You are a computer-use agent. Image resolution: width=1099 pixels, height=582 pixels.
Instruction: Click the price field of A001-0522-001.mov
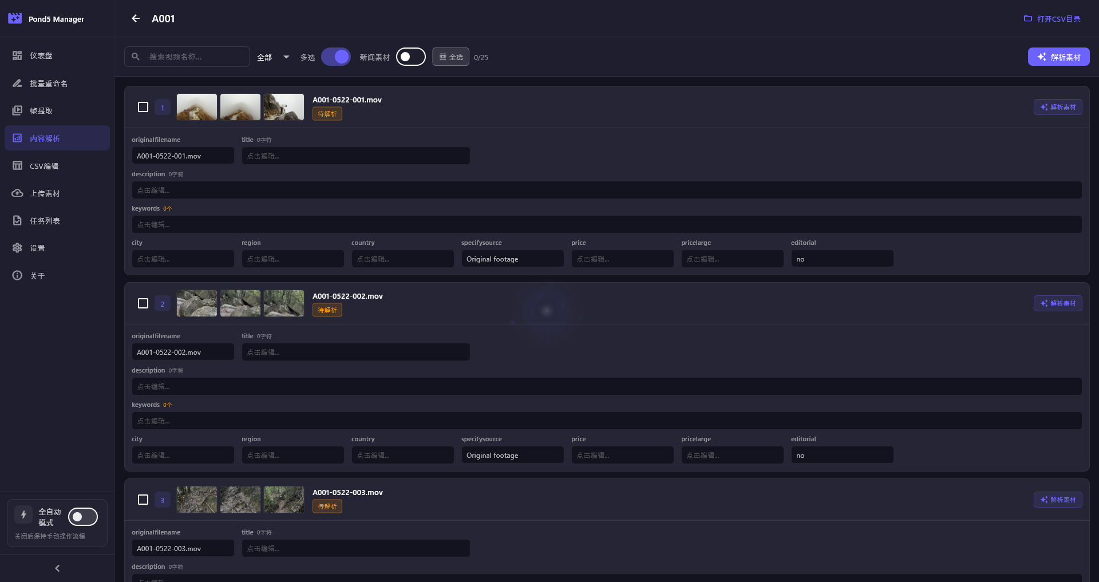(622, 259)
